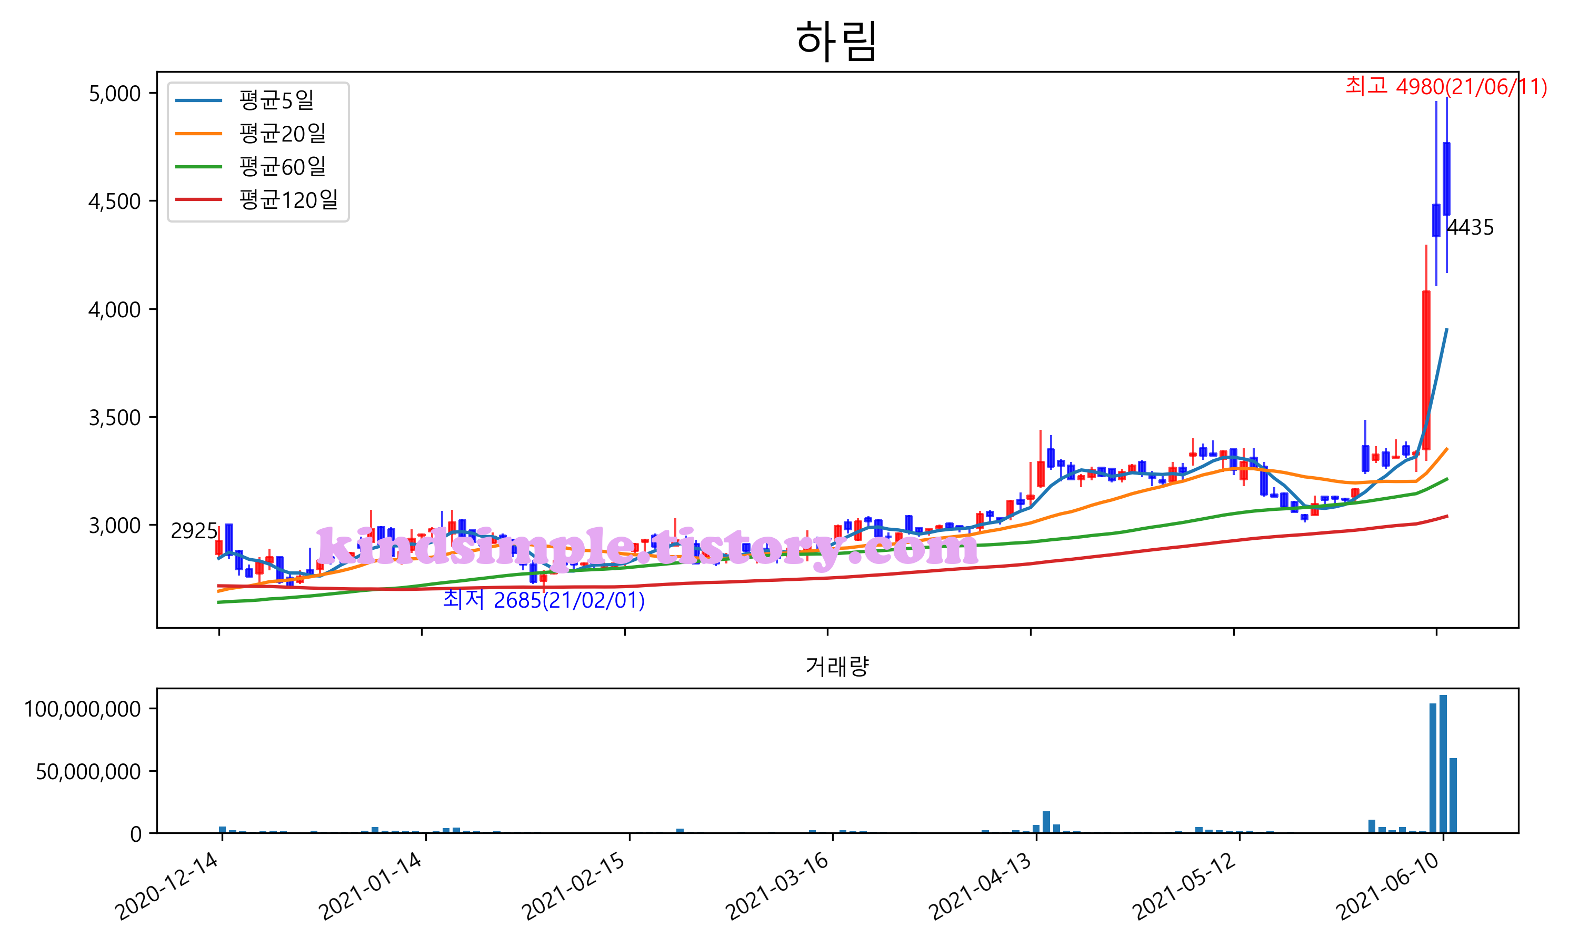1579x947 pixels.
Task: Click the orange line swatch in legend
Action: point(198,134)
